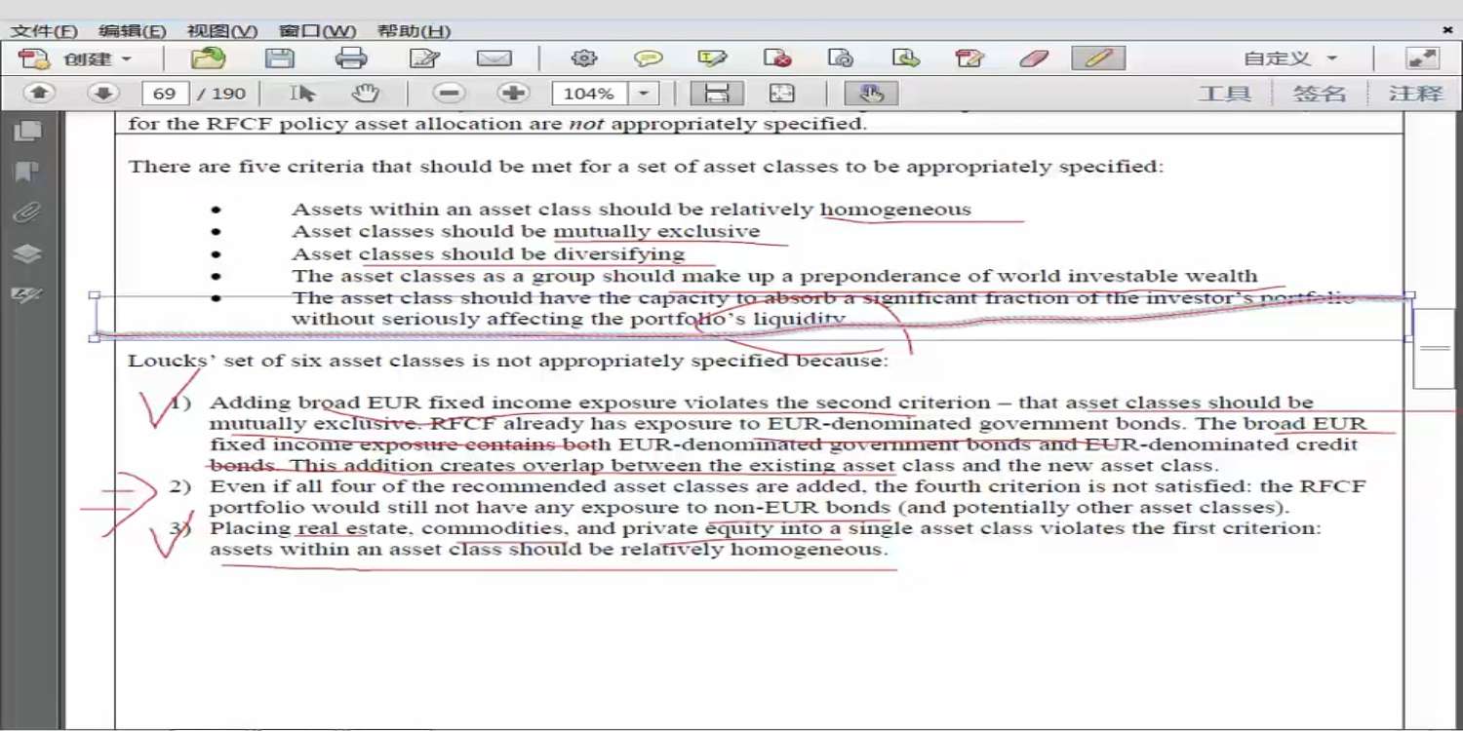This screenshot has height=731, width=1463.
Task: Print the document via printer icon
Action: tap(351, 58)
